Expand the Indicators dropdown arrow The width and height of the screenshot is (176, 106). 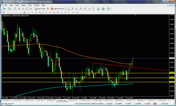100,9
